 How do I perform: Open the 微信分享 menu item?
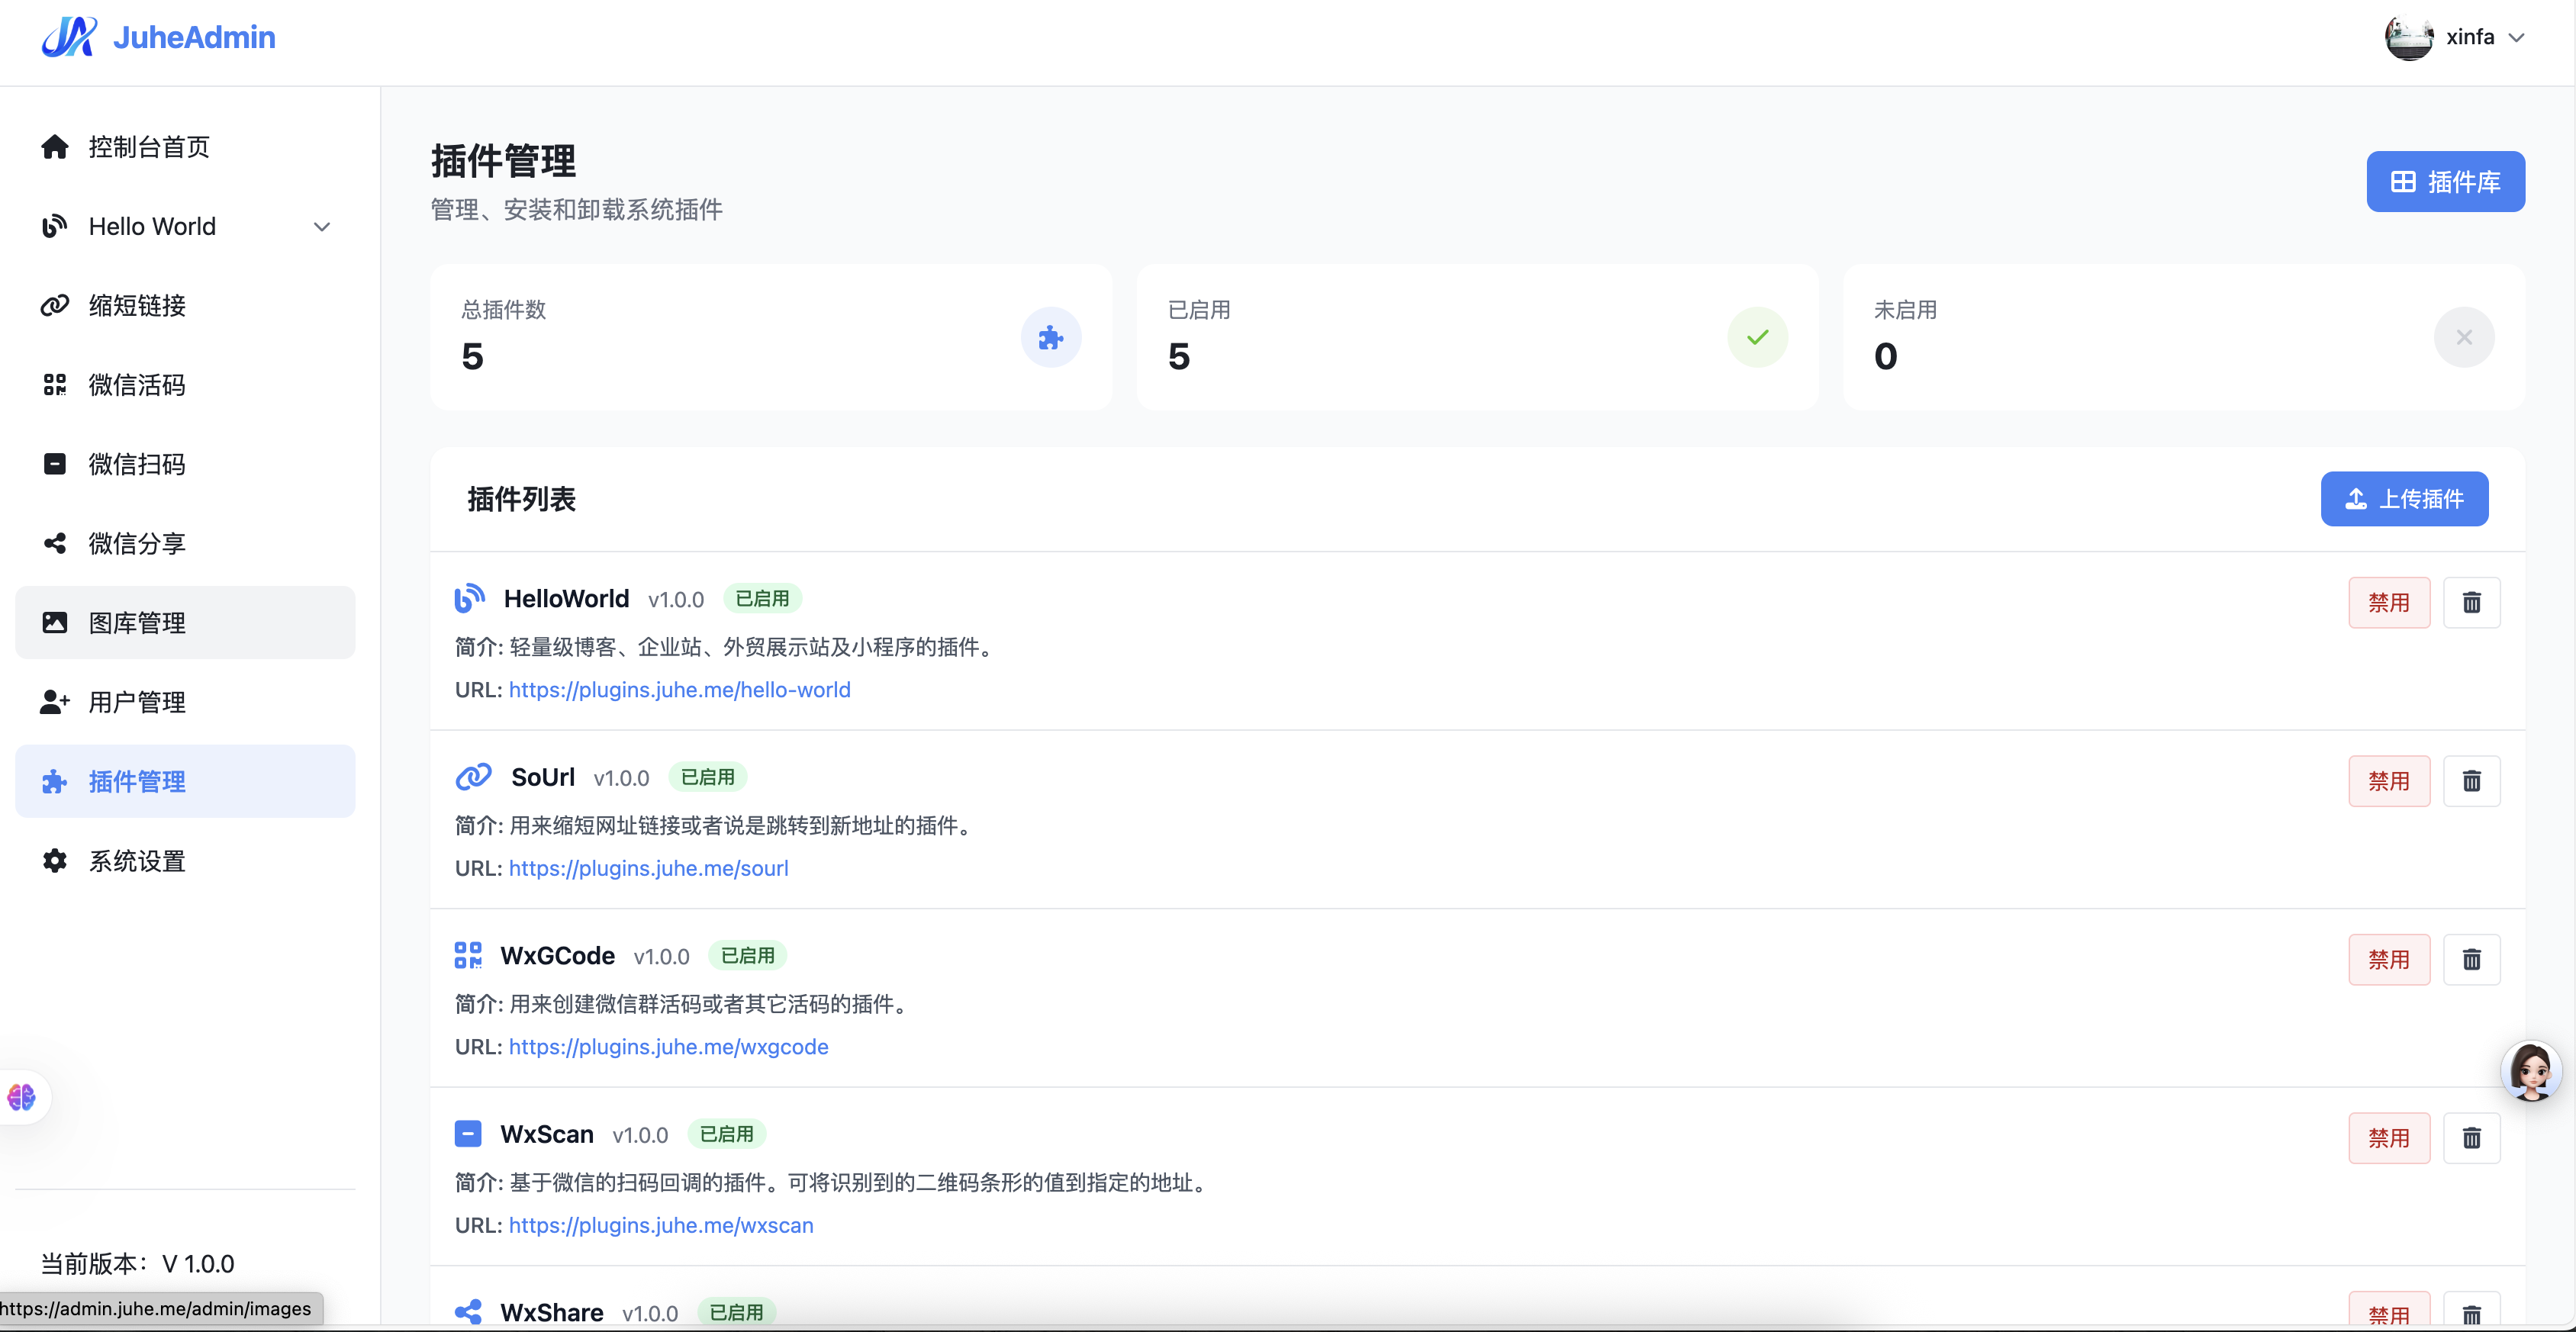pos(185,543)
